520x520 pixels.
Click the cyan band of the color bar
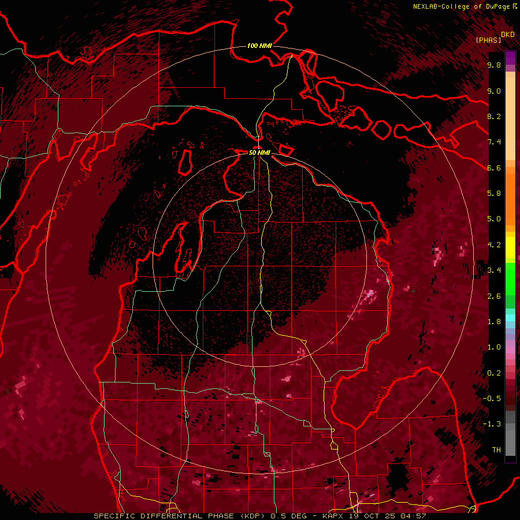click(510, 318)
